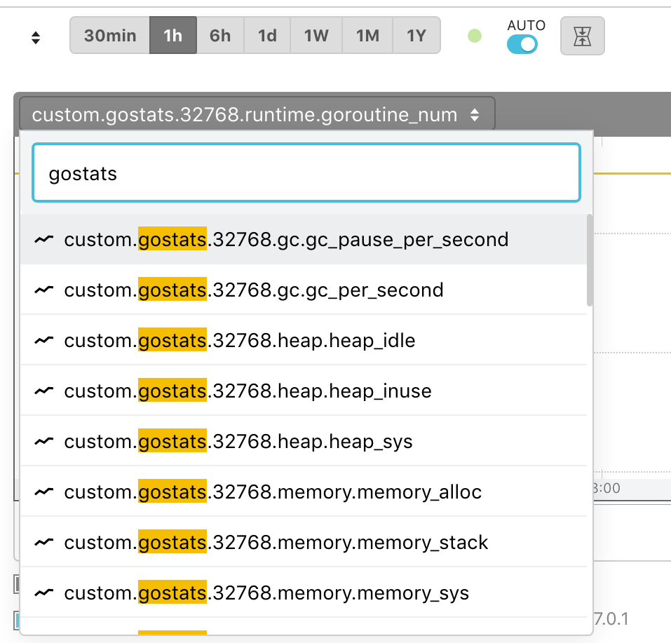The height and width of the screenshot is (643, 671).
Task: Click the up-down sort arrows icon
Action: point(36,38)
